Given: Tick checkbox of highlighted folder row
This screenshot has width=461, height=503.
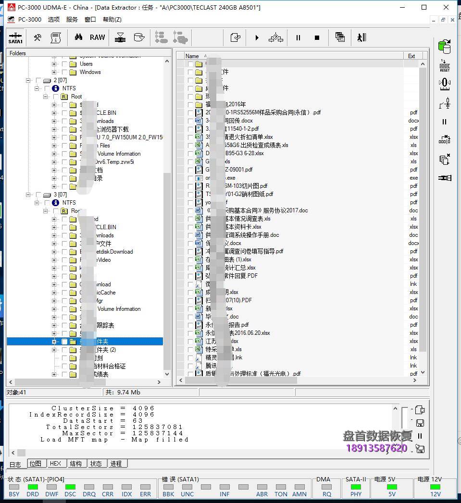Looking at the screenshot, I should [x=64, y=342].
